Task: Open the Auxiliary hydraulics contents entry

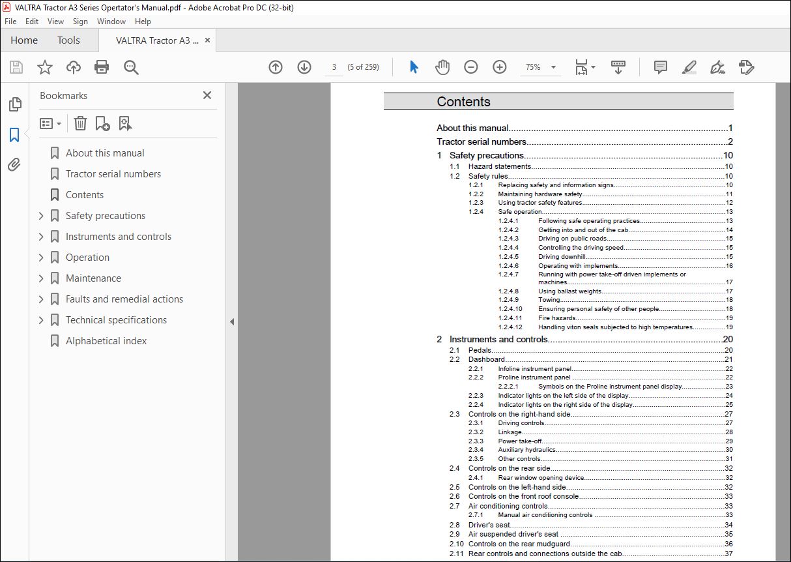Action: [x=527, y=450]
